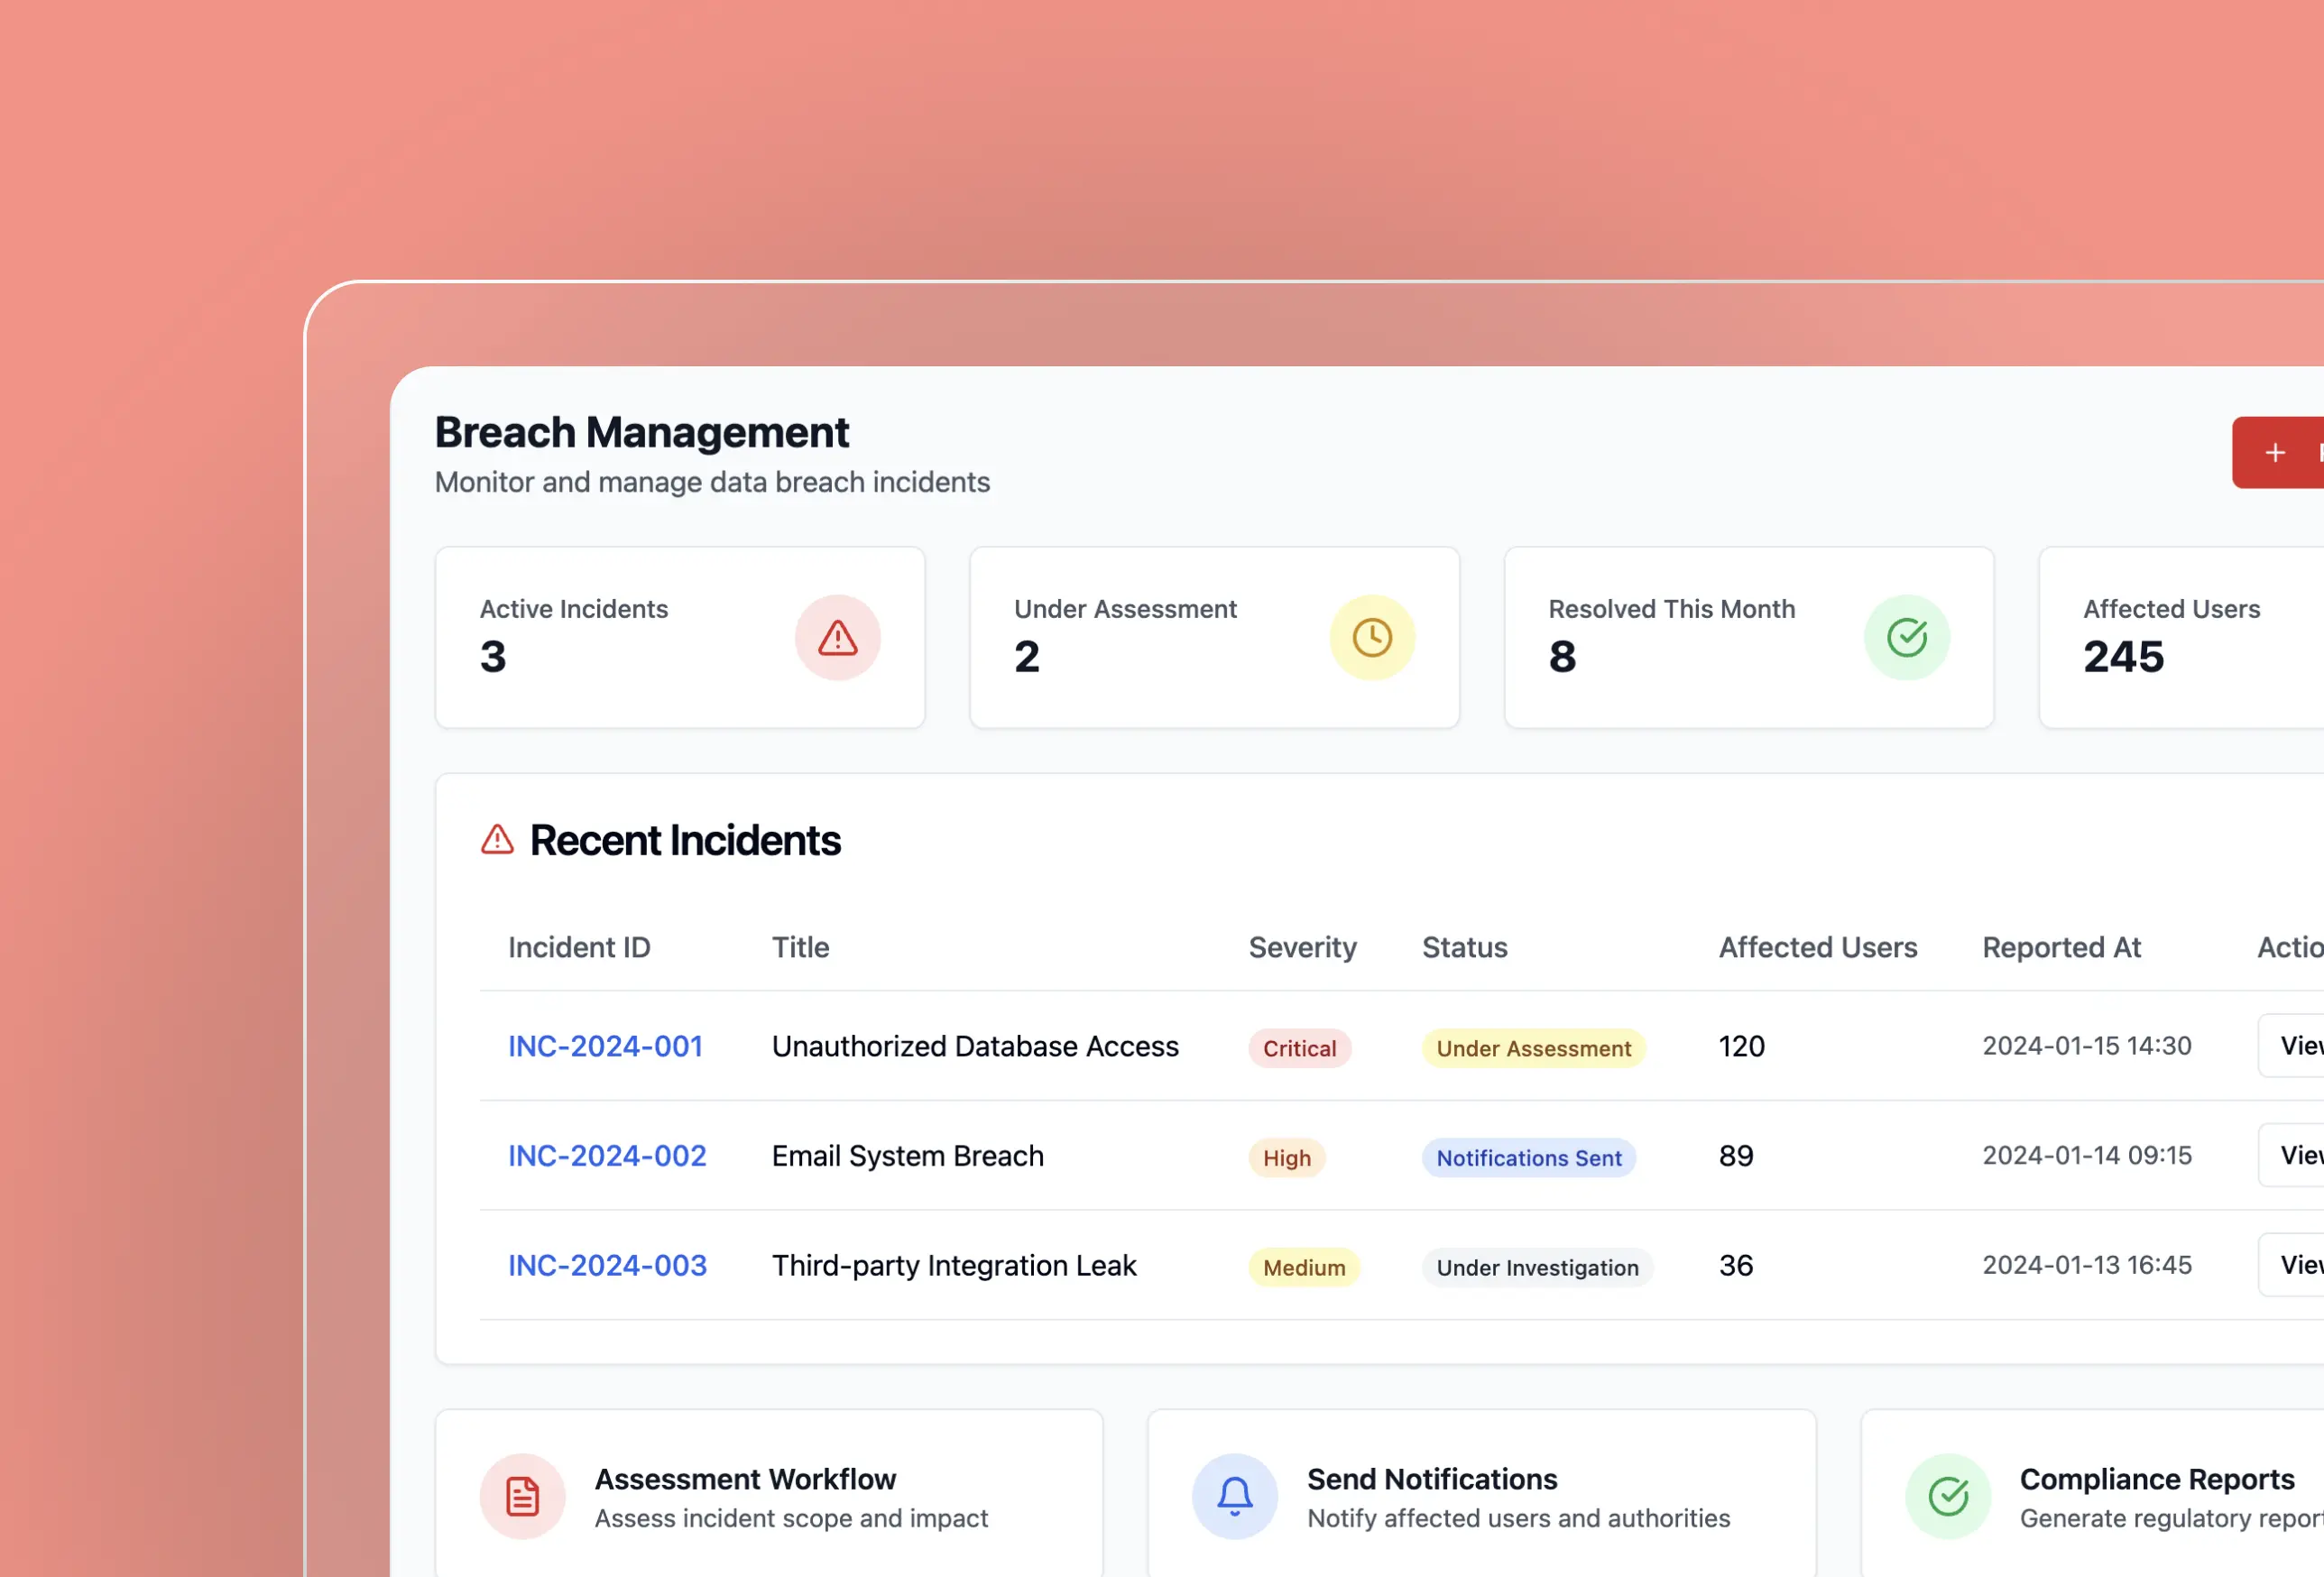This screenshot has width=2324, height=1577.
Task: Open incident INC-2024-001 link
Action: [x=605, y=1046]
